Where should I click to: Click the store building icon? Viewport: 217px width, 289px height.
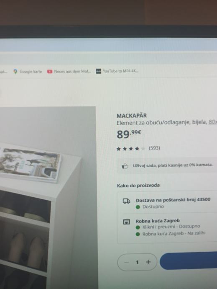click(126, 222)
